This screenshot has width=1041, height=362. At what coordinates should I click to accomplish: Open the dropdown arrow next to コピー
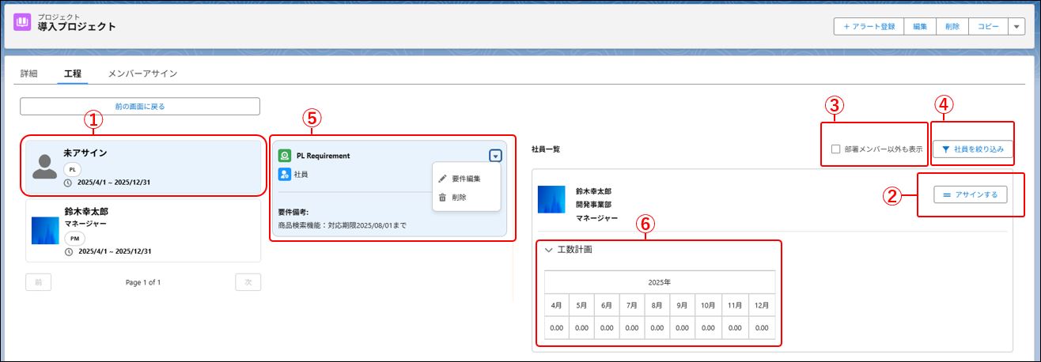pos(1016,26)
